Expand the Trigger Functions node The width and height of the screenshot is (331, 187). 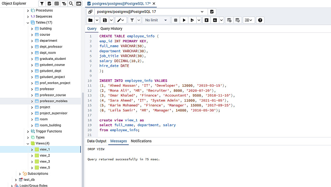point(28,131)
